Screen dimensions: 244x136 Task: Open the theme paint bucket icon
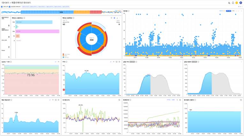[229, 3]
